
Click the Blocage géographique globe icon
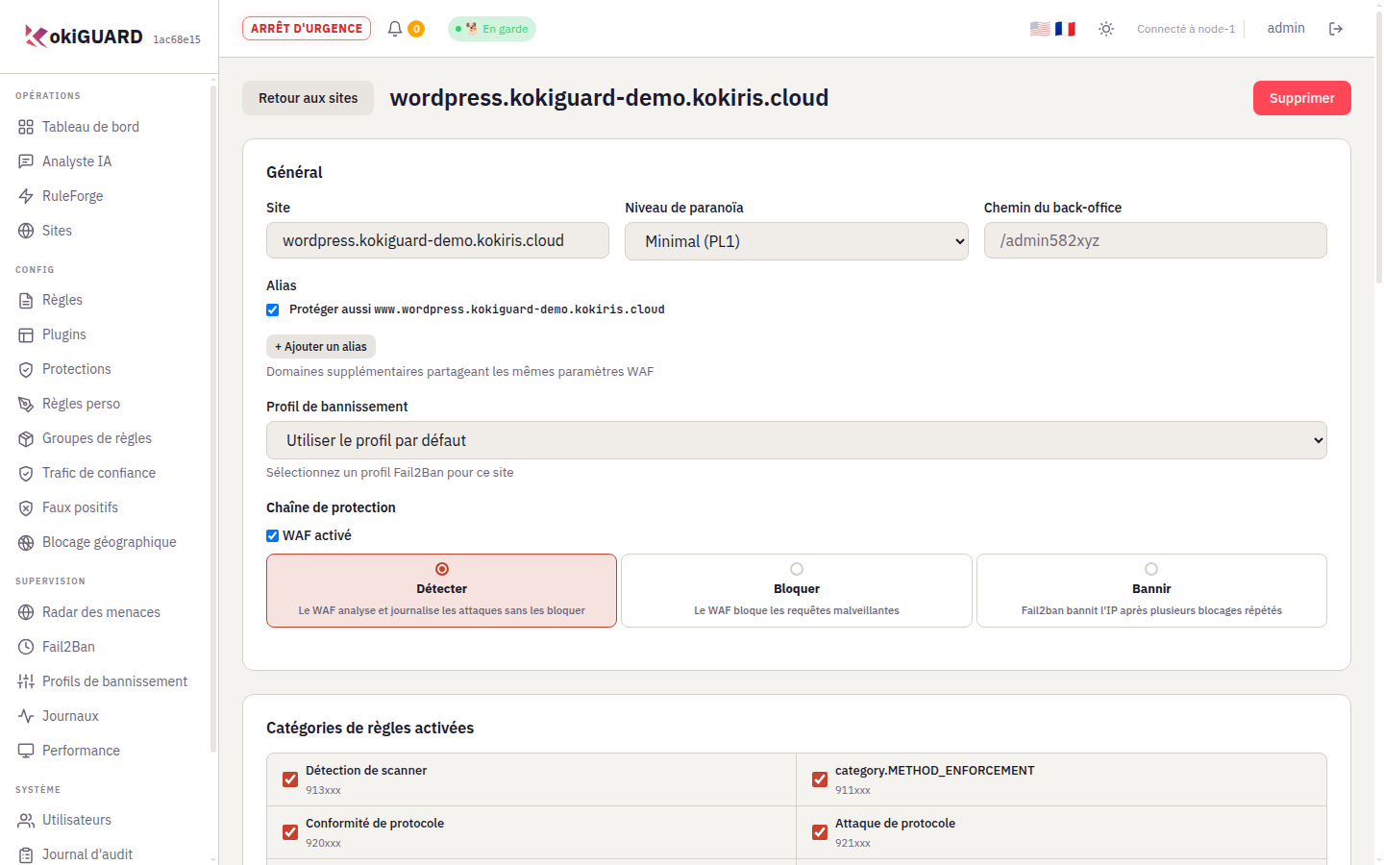pyautogui.click(x=26, y=542)
